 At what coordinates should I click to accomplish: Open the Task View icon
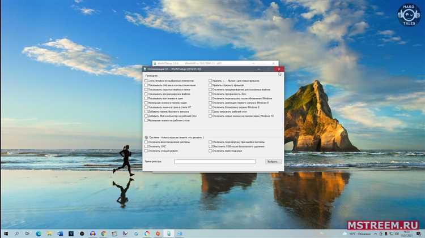pyautogui.click(x=28, y=233)
